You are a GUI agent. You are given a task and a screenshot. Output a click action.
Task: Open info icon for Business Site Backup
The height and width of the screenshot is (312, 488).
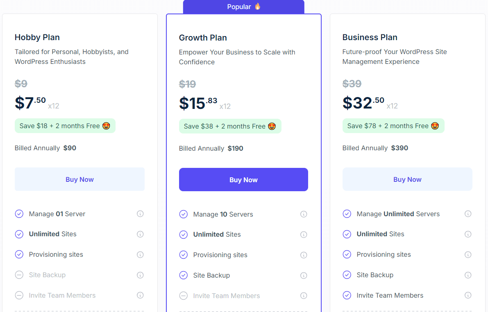468,275
